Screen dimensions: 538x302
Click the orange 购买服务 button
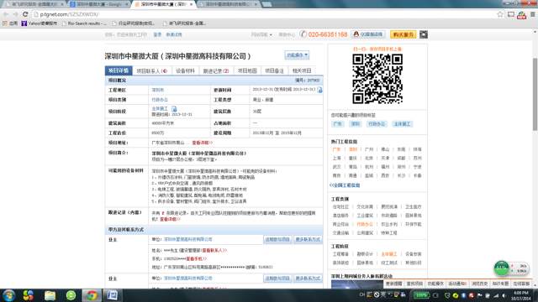coord(403,34)
